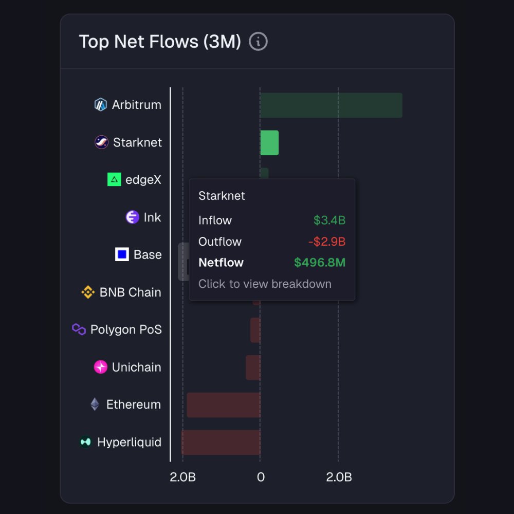Click the Unichain red outflow bar
This screenshot has height=514, width=514.
click(x=253, y=368)
